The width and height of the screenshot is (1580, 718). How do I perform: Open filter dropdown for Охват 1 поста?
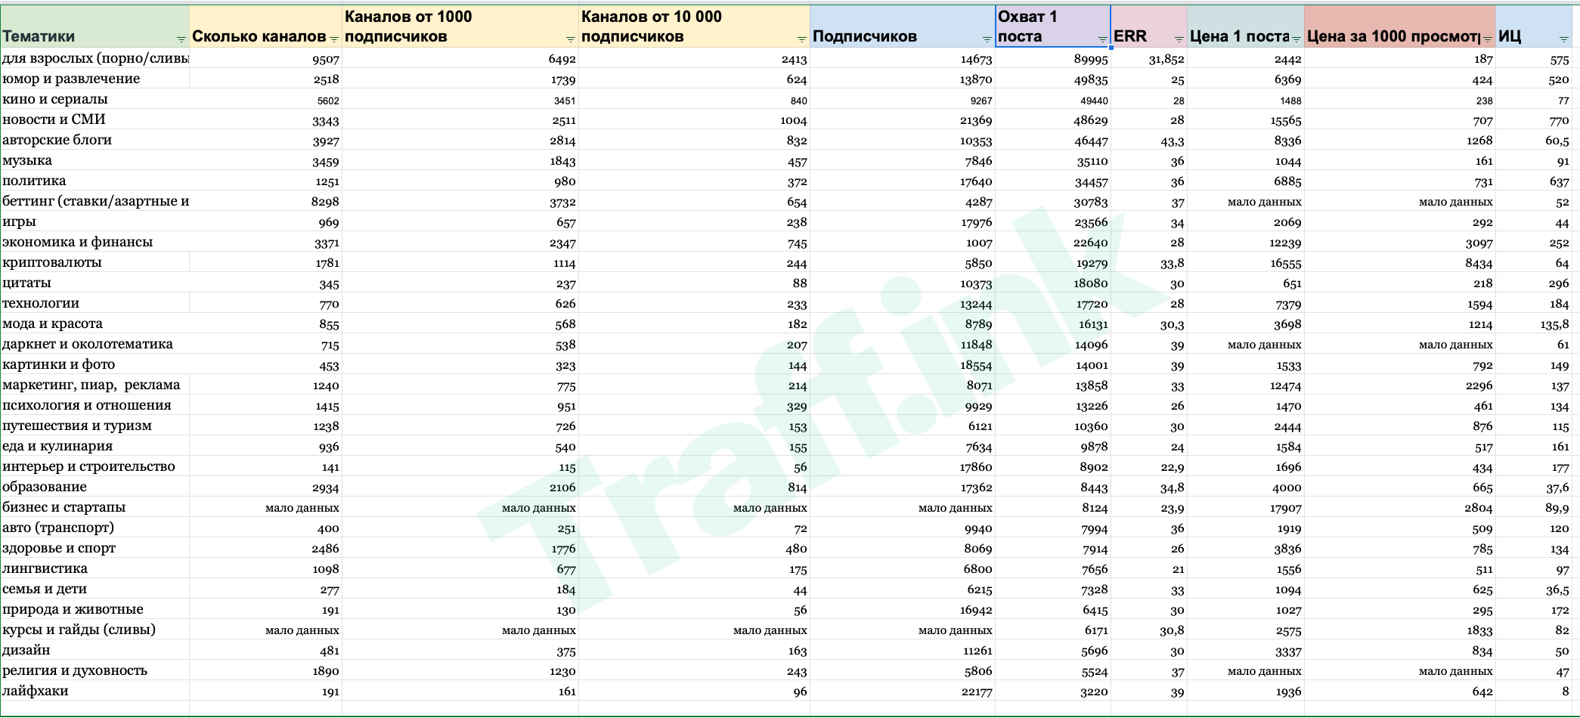(1102, 39)
